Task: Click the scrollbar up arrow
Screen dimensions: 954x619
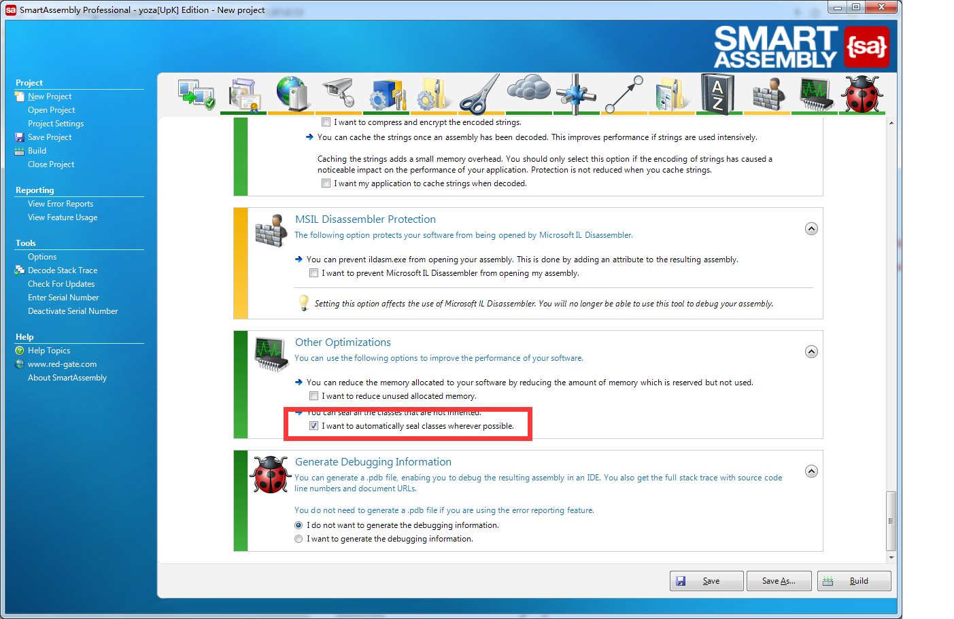Action: [891, 123]
